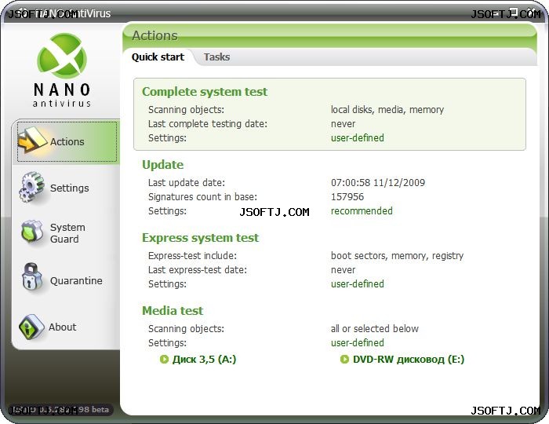The image size is (549, 424).
Task: Run the Update action
Action: tap(162, 165)
